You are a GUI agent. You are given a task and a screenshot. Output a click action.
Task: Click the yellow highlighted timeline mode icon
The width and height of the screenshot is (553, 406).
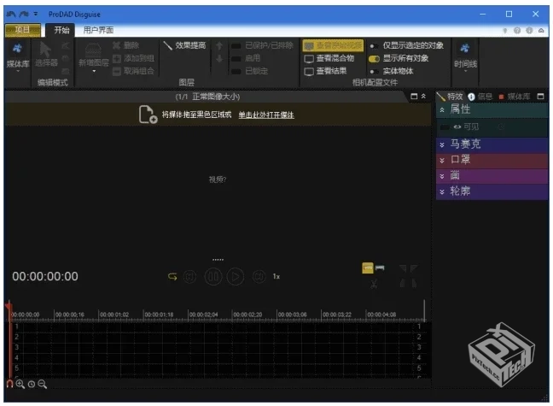(x=368, y=268)
